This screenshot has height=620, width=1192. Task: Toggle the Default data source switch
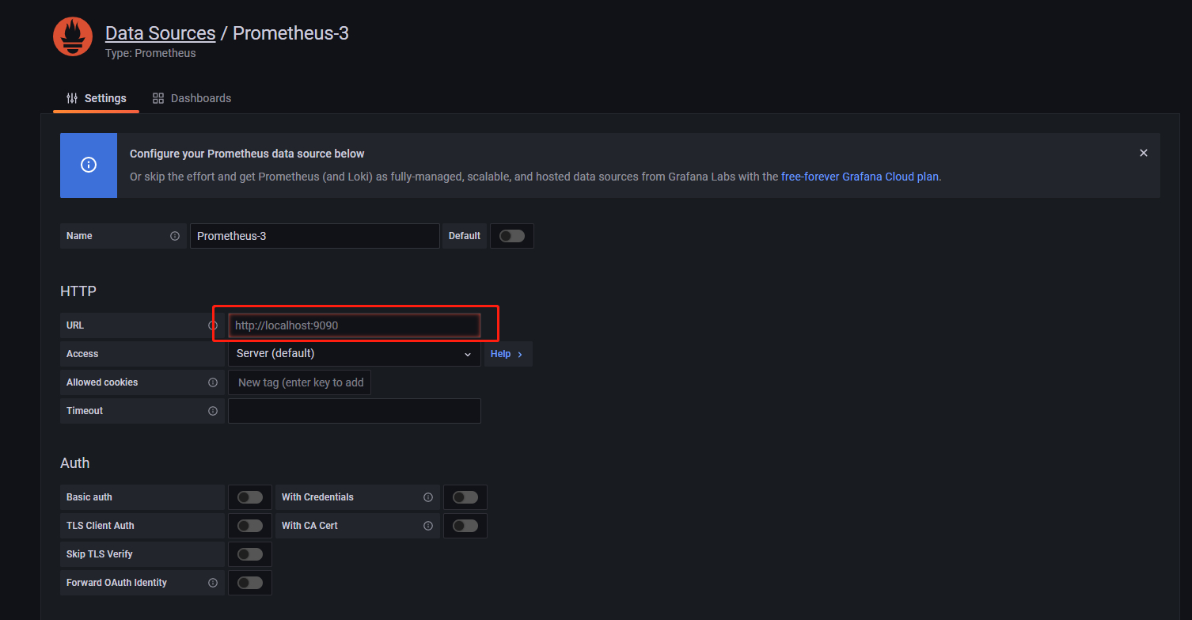point(512,236)
